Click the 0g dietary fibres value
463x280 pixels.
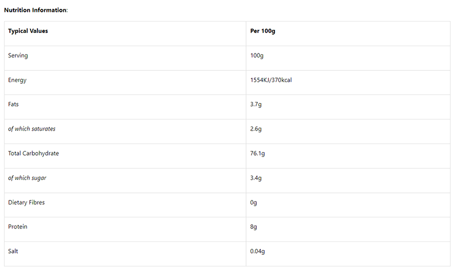point(253,203)
